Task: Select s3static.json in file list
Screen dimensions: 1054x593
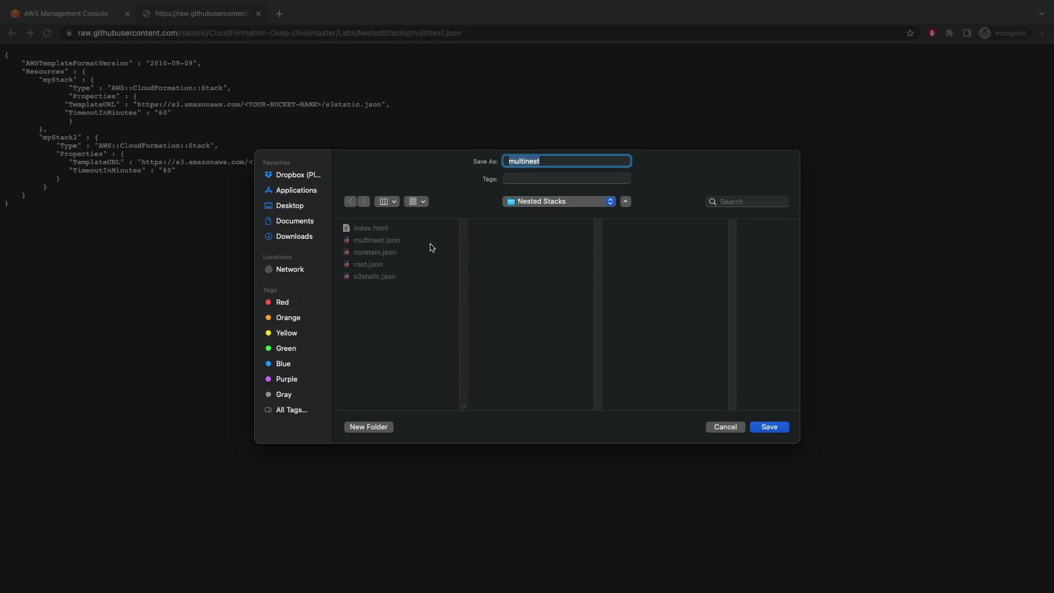Action: (374, 276)
